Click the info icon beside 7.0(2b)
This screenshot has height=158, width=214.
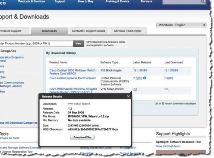[145, 78]
